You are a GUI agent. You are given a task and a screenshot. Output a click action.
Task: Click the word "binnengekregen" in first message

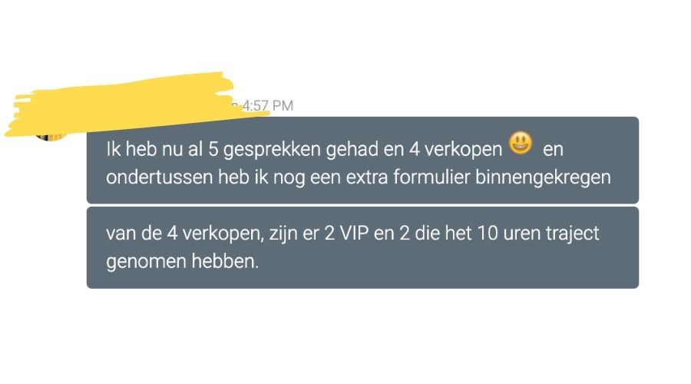pos(543,177)
